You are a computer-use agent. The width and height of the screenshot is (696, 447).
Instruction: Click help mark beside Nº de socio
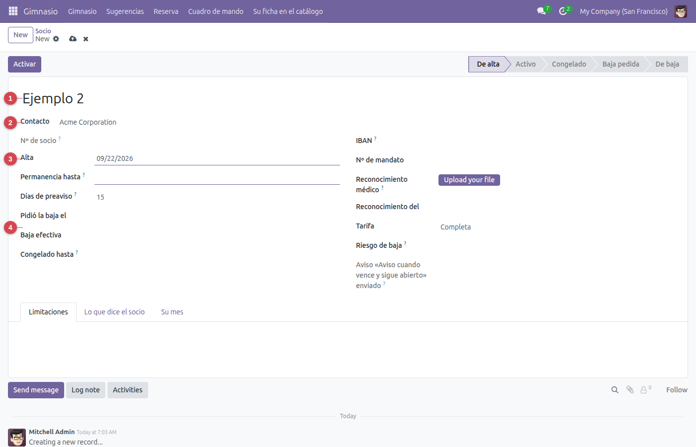(x=59, y=139)
